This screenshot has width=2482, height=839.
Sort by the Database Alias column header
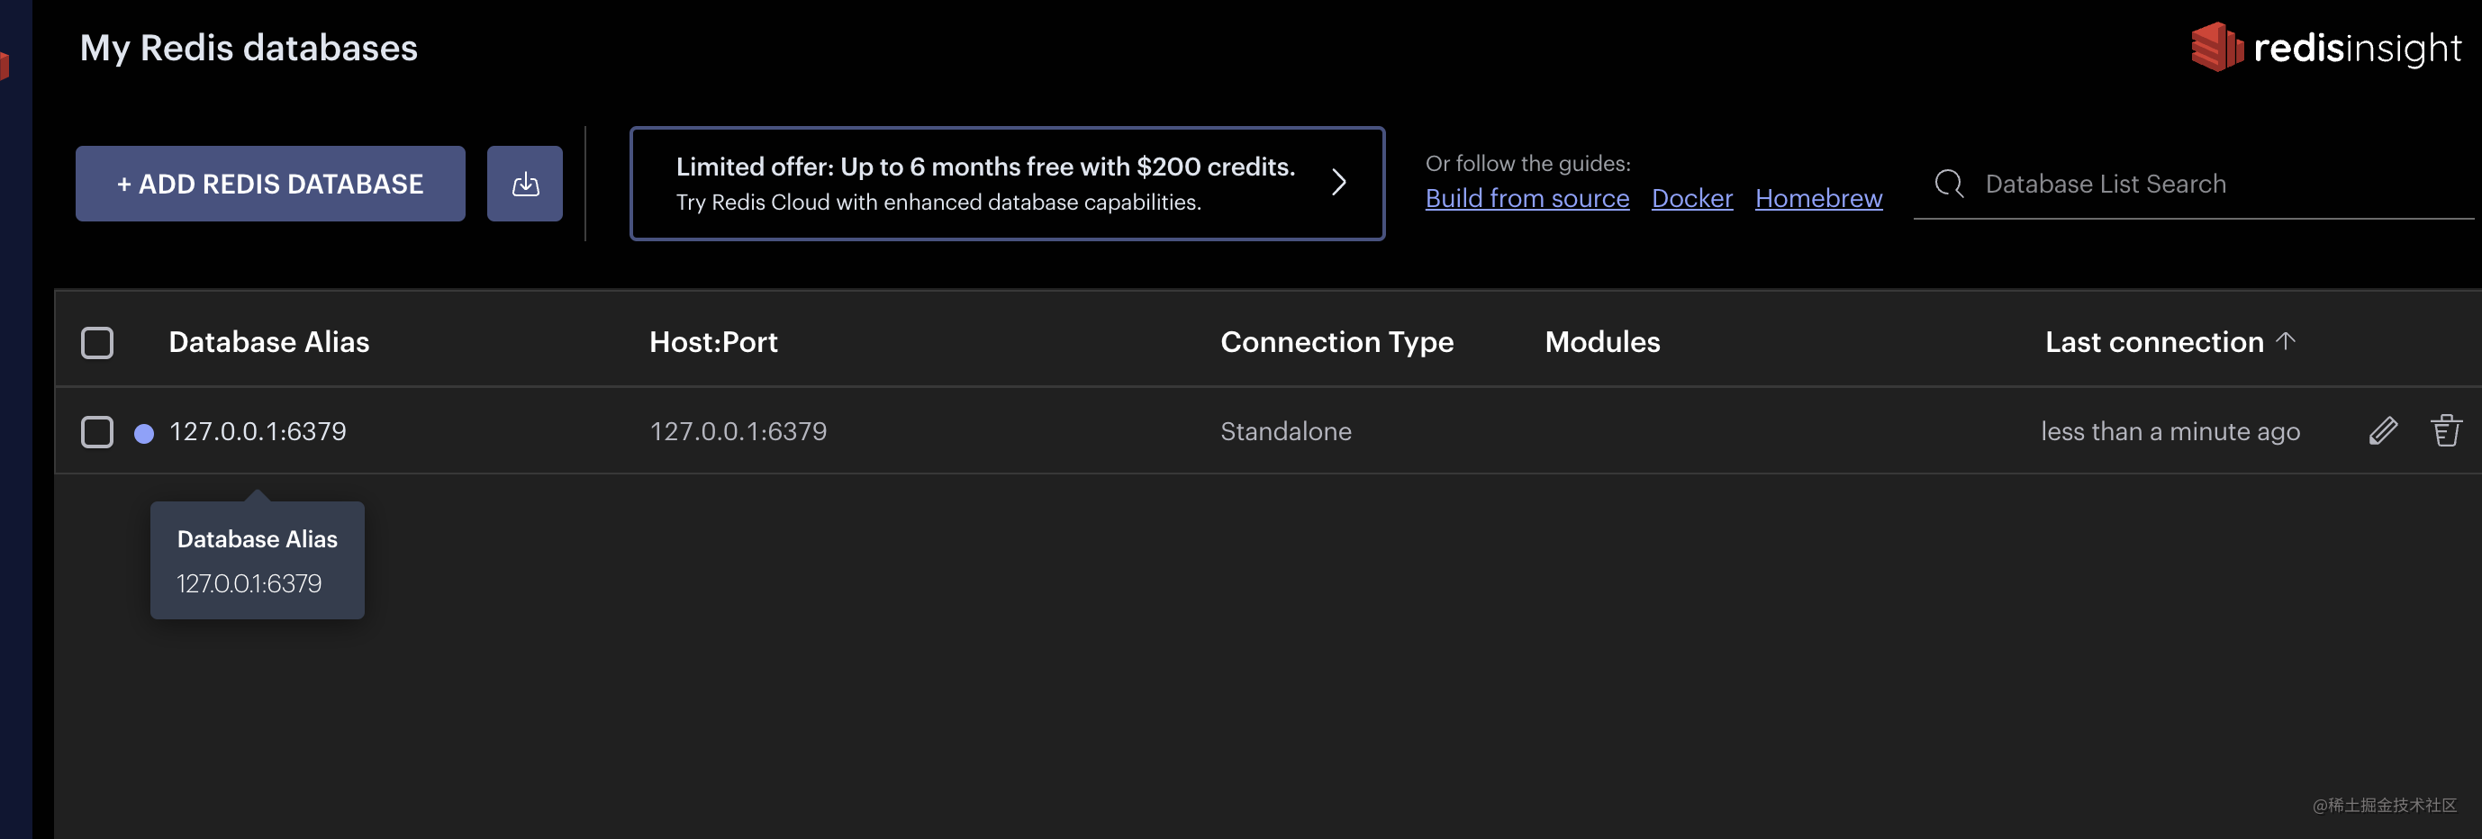point(268,342)
